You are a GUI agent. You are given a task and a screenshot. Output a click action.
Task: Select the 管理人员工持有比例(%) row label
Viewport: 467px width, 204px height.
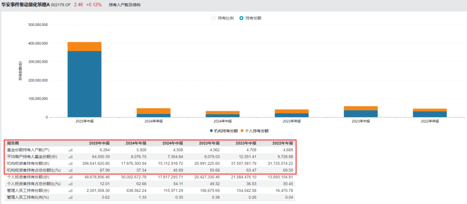(28, 198)
